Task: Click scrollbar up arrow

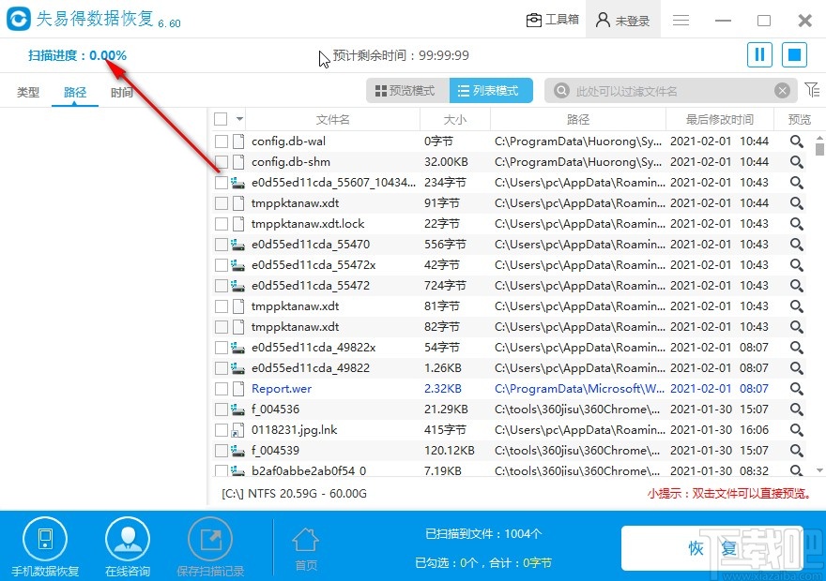Action: click(x=819, y=139)
